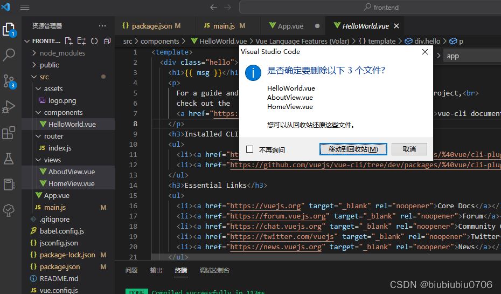Viewport: 501px width, 294px height.
Task: Open the Testing flask icon view
Action: (9, 159)
